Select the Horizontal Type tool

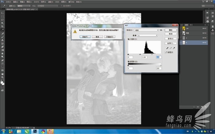tap(2, 64)
